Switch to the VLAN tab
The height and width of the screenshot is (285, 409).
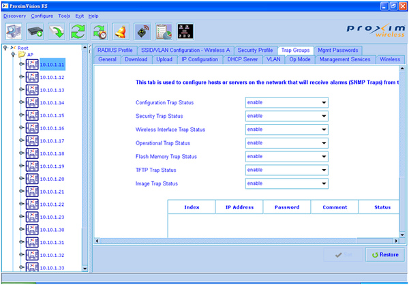point(273,59)
